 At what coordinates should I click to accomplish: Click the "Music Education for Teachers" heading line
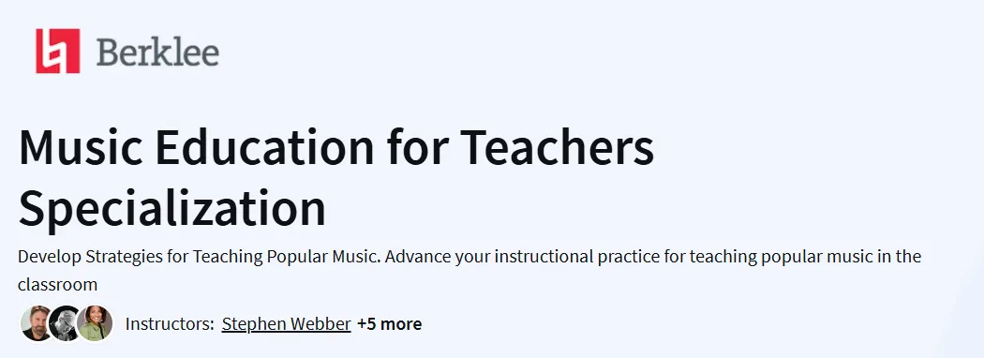tap(336, 147)
